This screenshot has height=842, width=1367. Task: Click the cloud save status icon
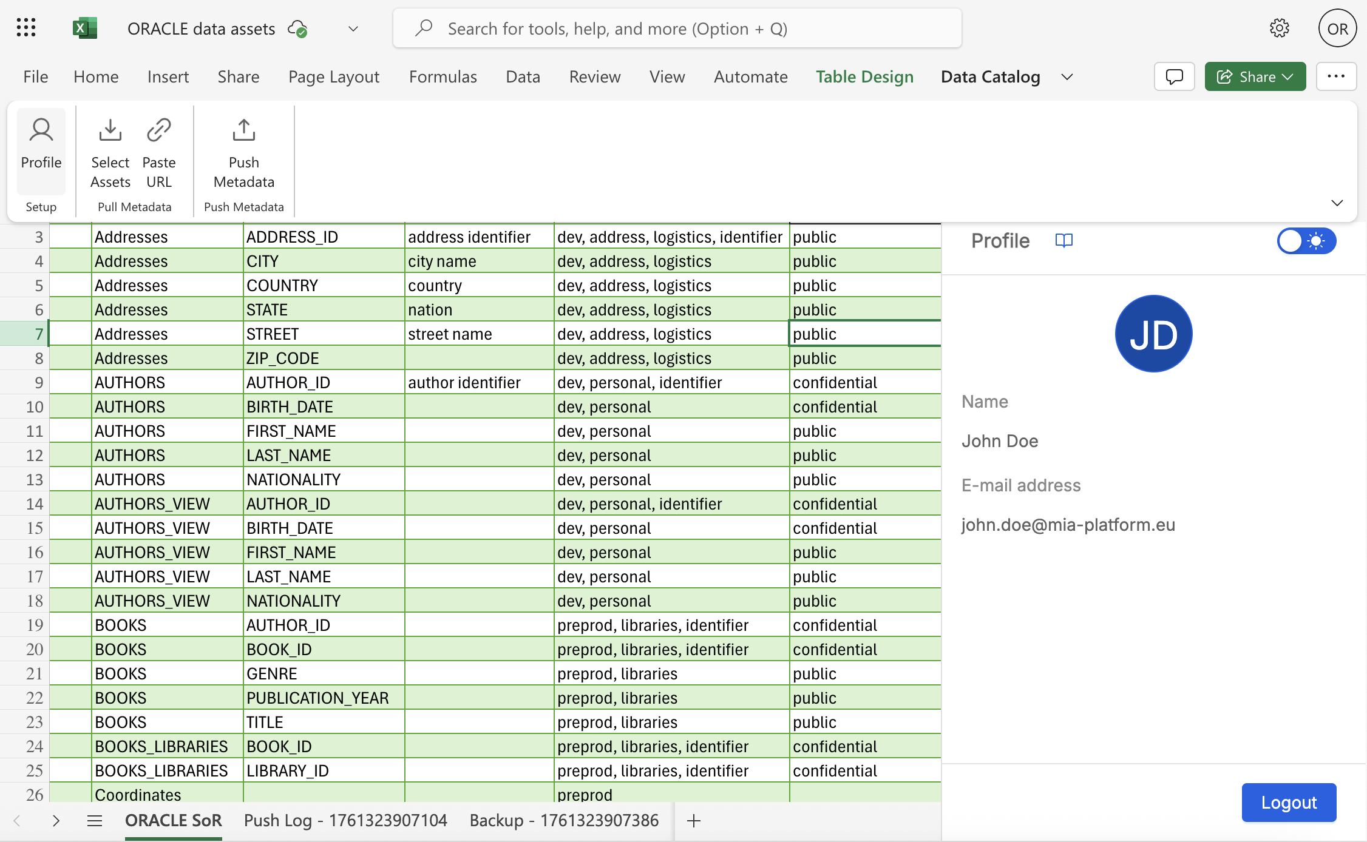pos(297,28)
